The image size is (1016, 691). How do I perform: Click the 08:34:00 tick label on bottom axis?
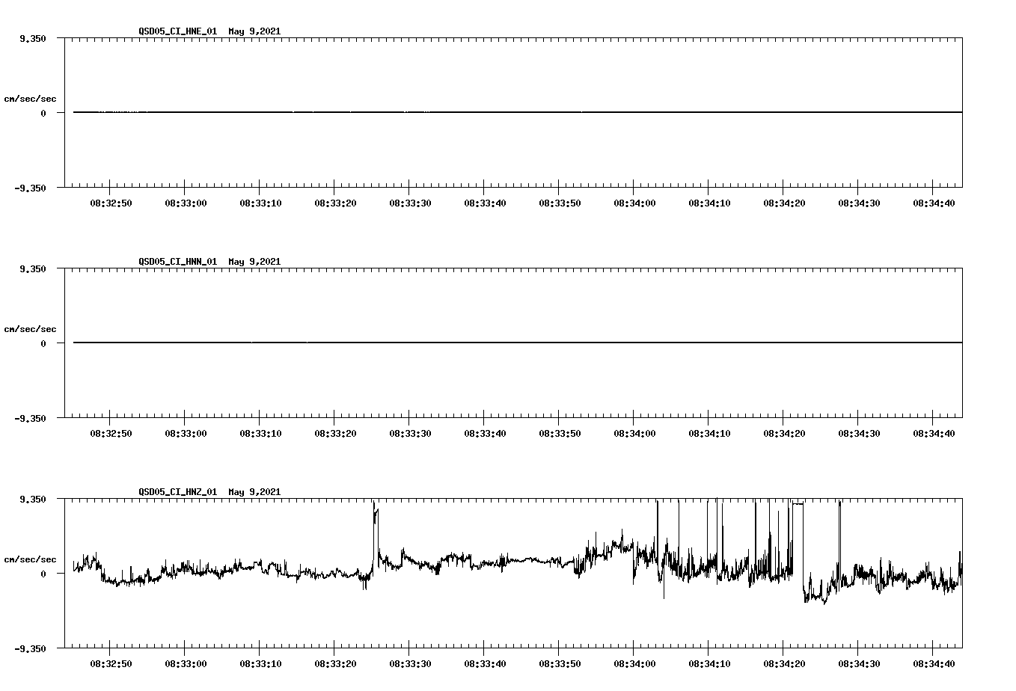[x=636, y=662]
